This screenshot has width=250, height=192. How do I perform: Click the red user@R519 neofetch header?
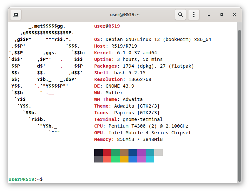coord(107,26)
